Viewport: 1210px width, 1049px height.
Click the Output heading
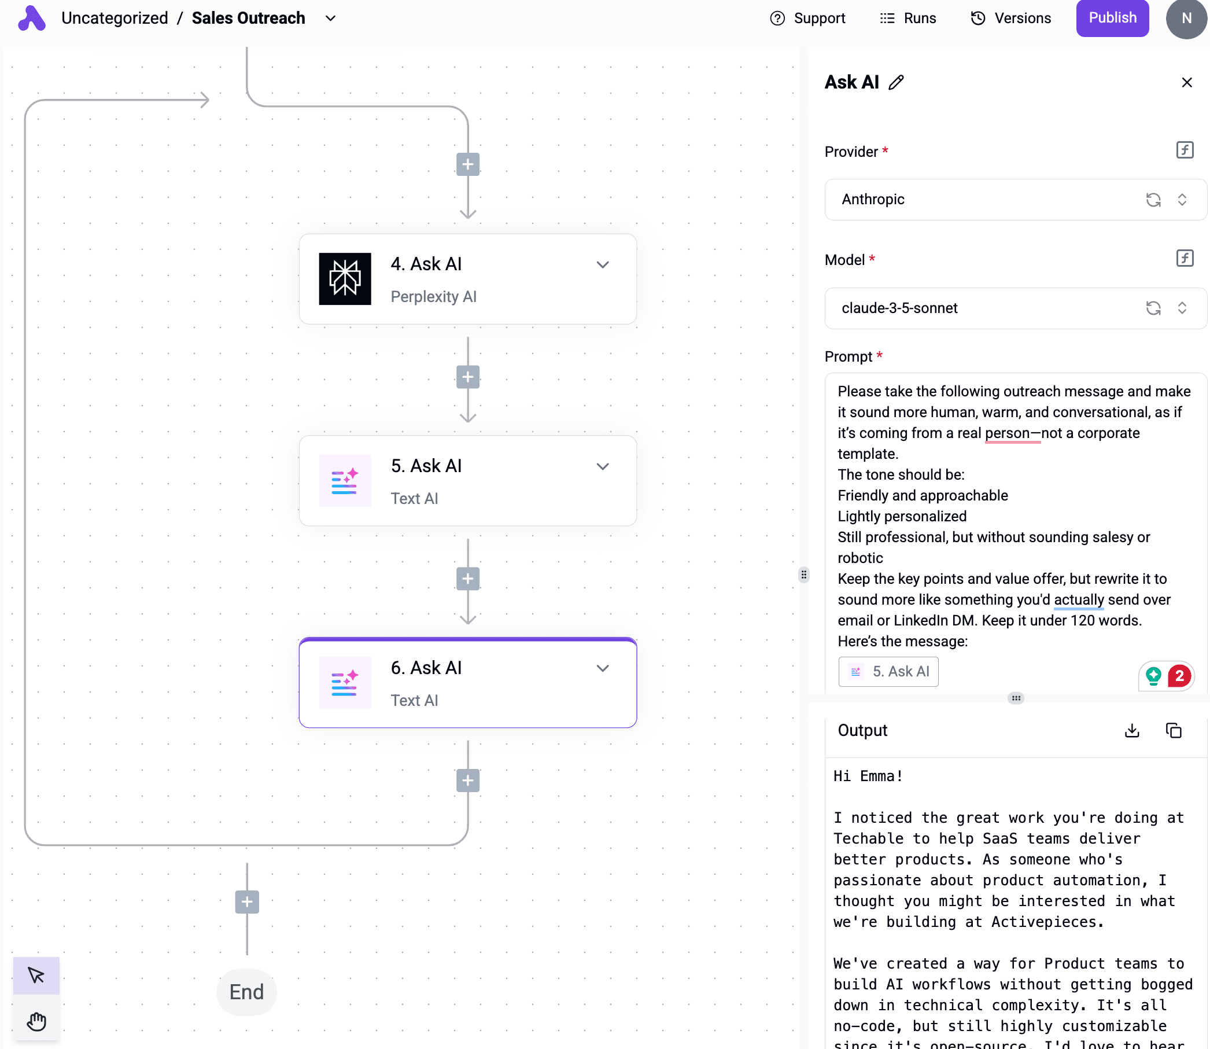tap(862, 731)
